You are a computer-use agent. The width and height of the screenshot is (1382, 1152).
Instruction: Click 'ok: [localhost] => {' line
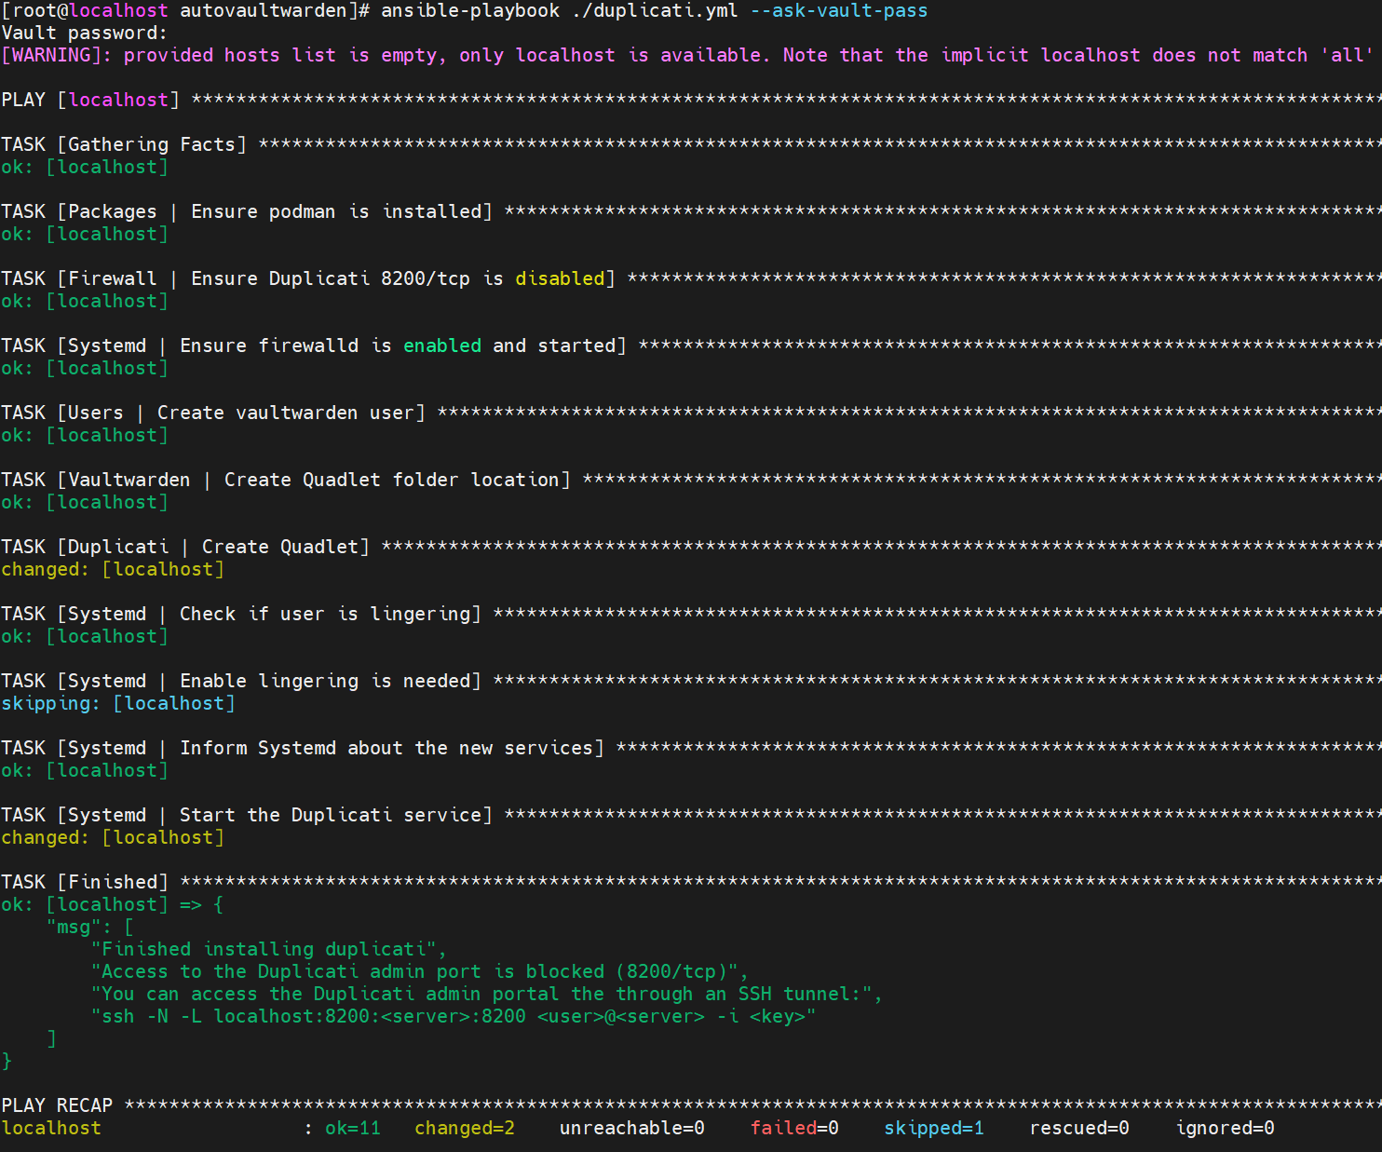click(x=113, y=905)
